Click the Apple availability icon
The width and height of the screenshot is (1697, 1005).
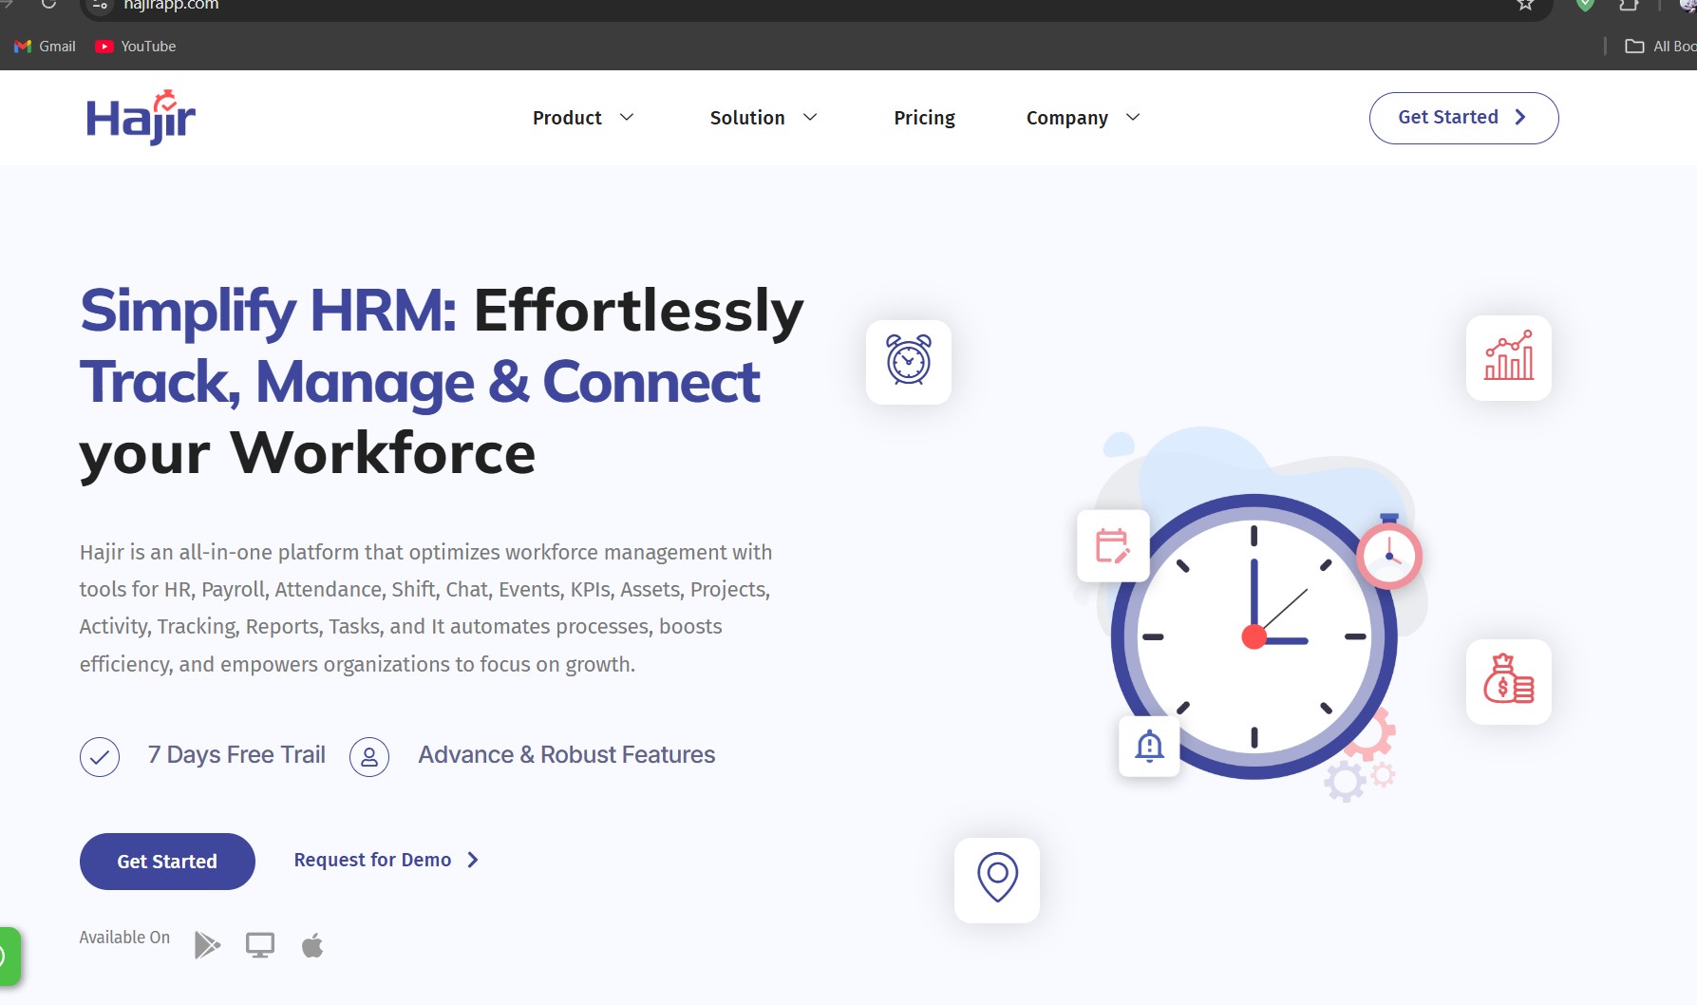tap(312, 944)
